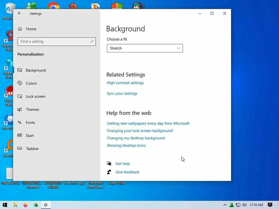279x209 pixels.
Task: Click the green taskbar app beside Firefox
Action: point(36,205)
